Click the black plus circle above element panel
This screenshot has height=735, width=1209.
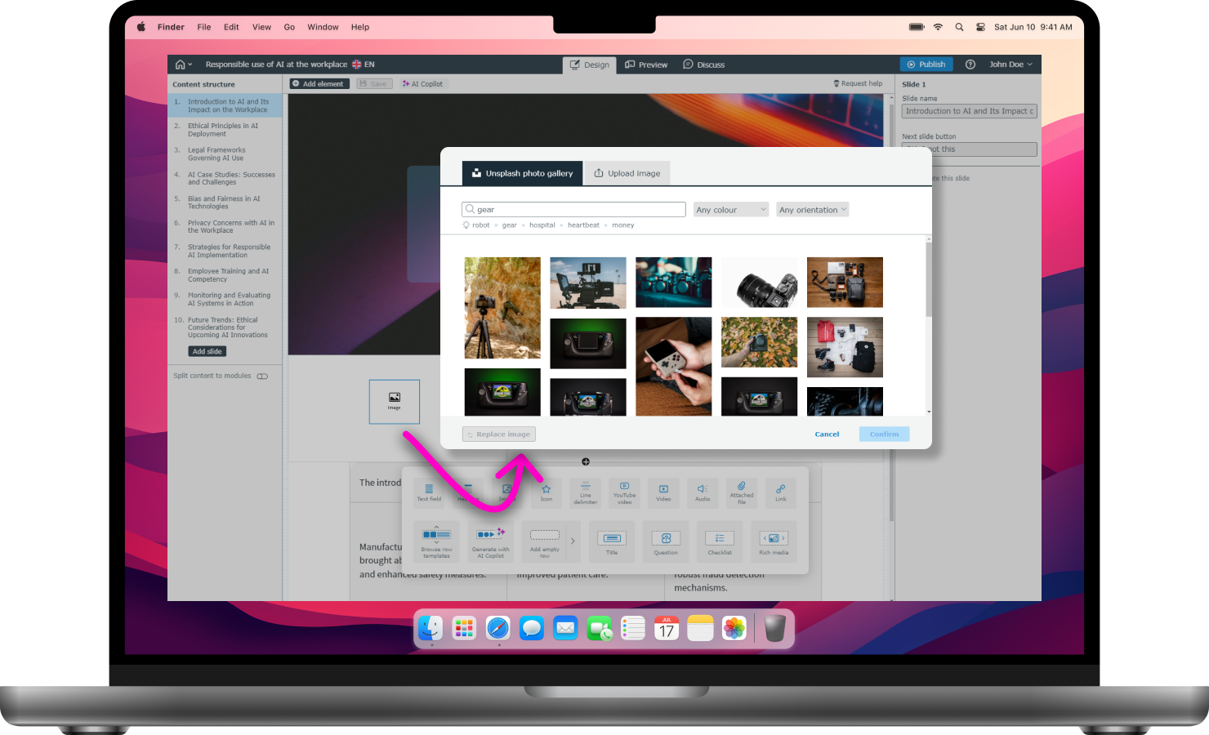[586, 461]
